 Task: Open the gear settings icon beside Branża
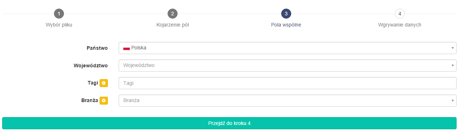click(x=104, y=101)
